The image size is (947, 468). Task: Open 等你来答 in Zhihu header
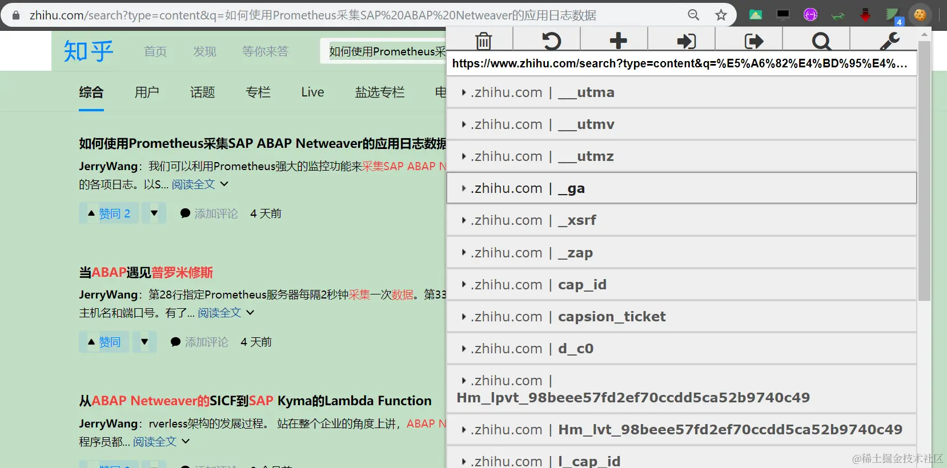265,51
